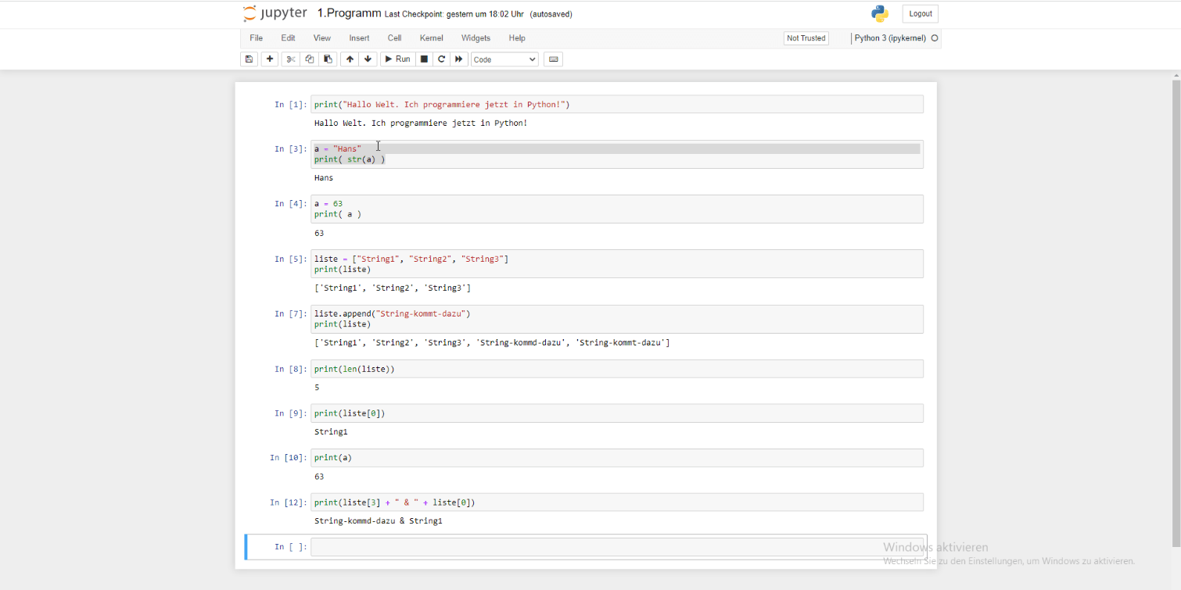Click output value 5
Screen dimensions: 1181x590
click(317, 388)
